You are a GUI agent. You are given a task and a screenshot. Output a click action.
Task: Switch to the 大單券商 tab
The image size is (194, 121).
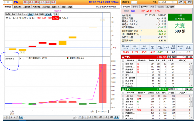tap(36, 7)
